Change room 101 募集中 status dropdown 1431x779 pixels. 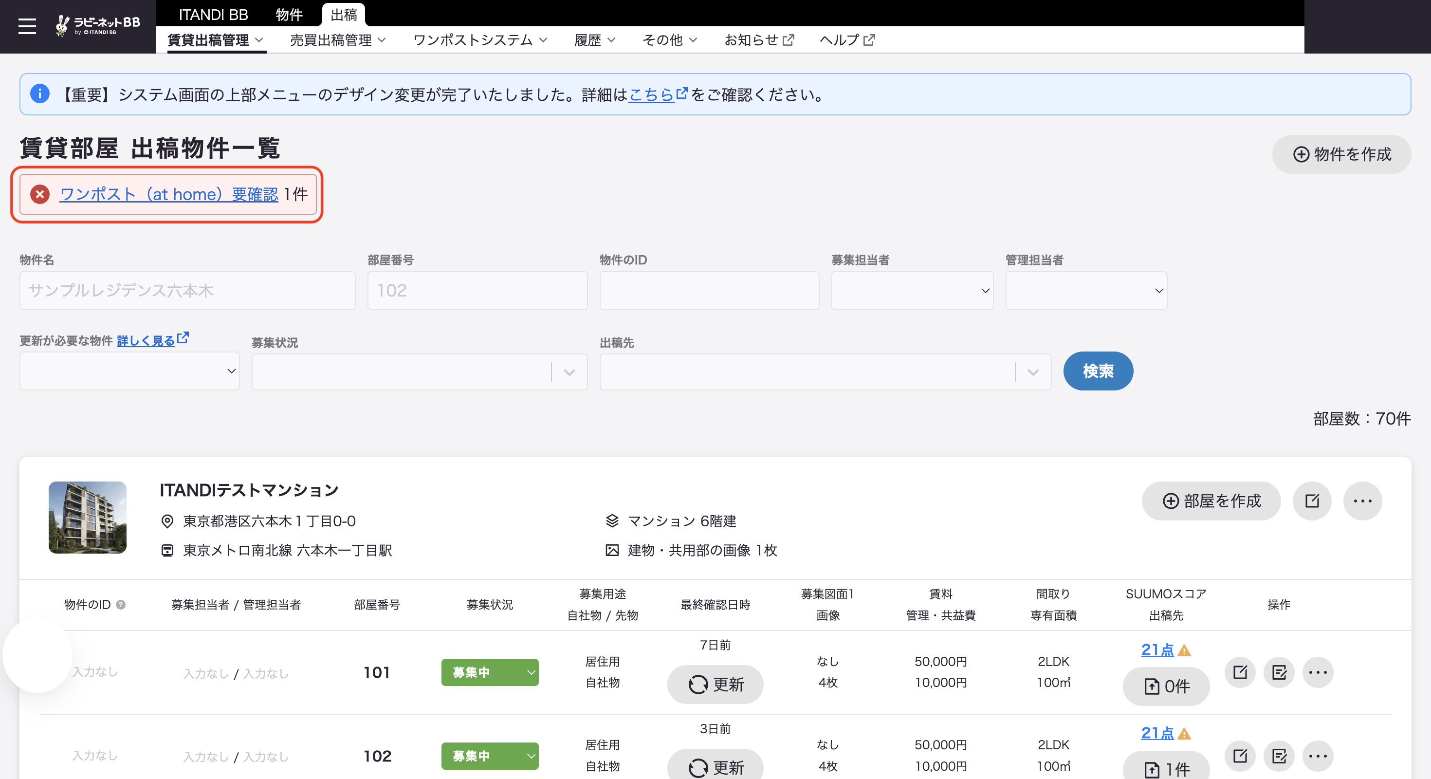pos(489,672)
